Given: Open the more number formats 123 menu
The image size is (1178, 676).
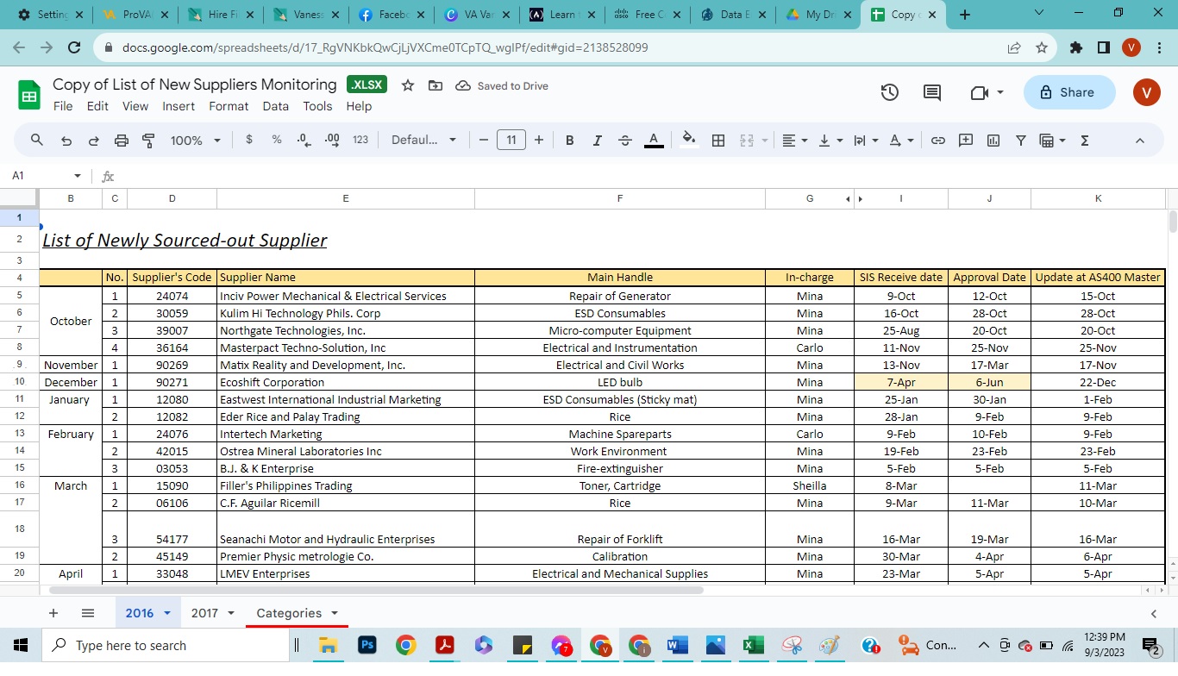Looking at the screenshot, I should tap(360, 140).
